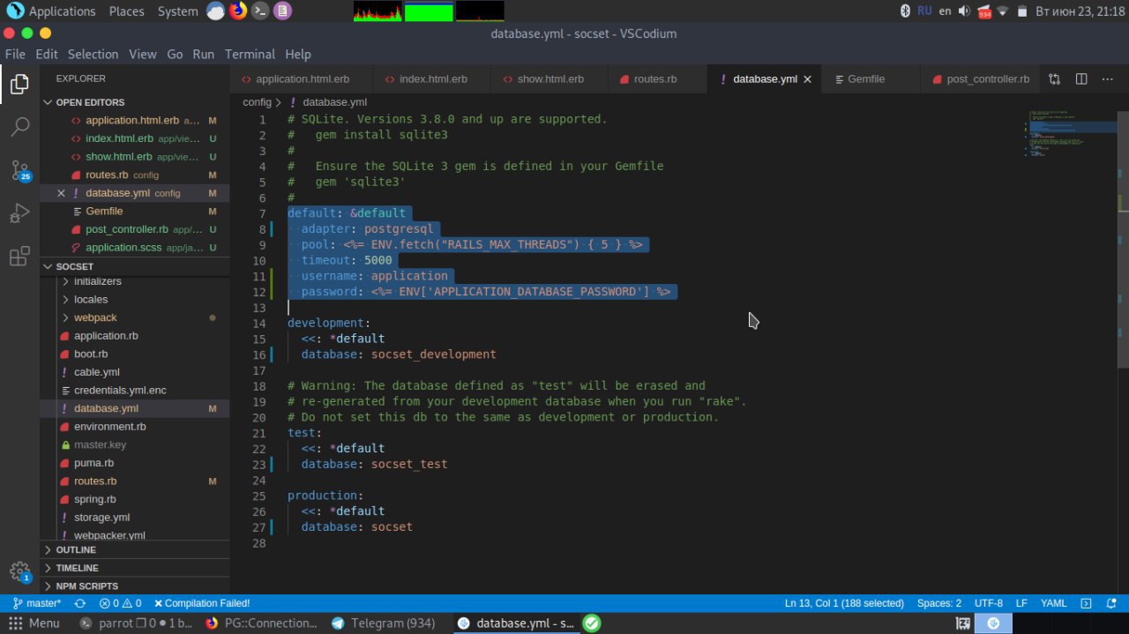1129x634 pixels.
Task: Change indentation via Spaces: 2
Action: click(x=939, y=603)
